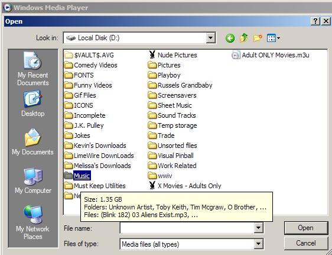
Task: Create a new folder icon
Action: [x=258, y=38]
